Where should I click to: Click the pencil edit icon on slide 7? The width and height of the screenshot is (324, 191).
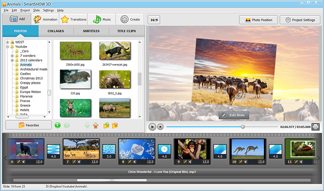pyautogui.click(x=74, y=162)
